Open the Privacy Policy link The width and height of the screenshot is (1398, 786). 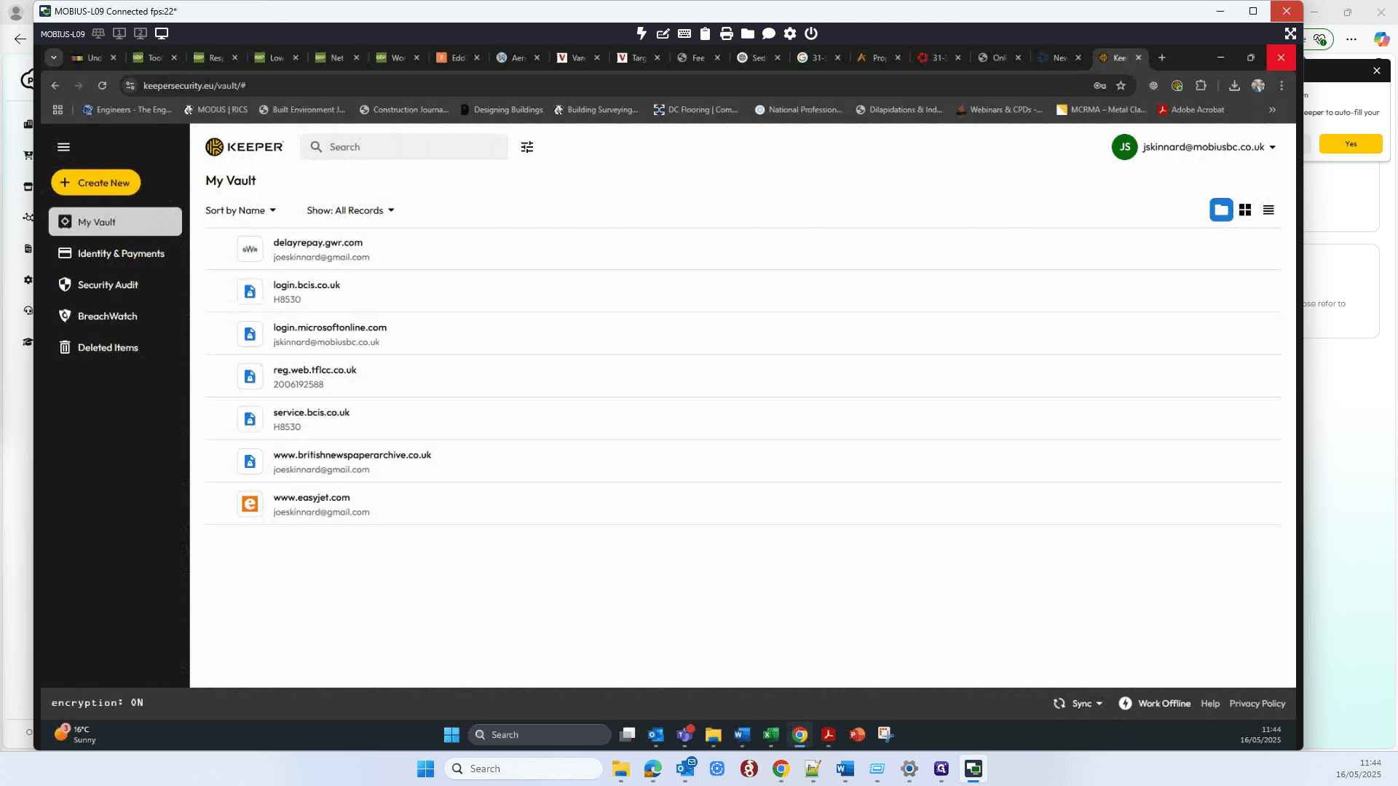(x=1257, y=703)
